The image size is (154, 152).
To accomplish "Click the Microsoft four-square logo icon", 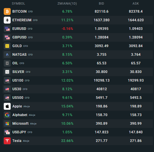I will click(7, 124).
